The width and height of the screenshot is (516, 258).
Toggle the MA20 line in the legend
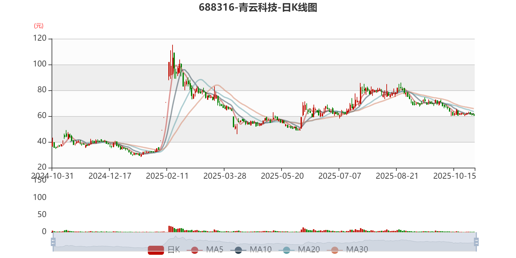click(x=299, y=250)
